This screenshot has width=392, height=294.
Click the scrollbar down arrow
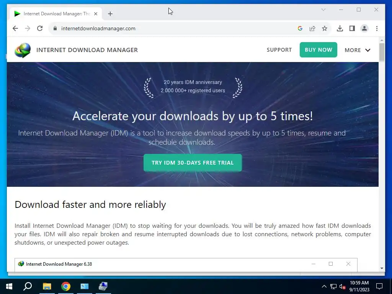(382, 268)
